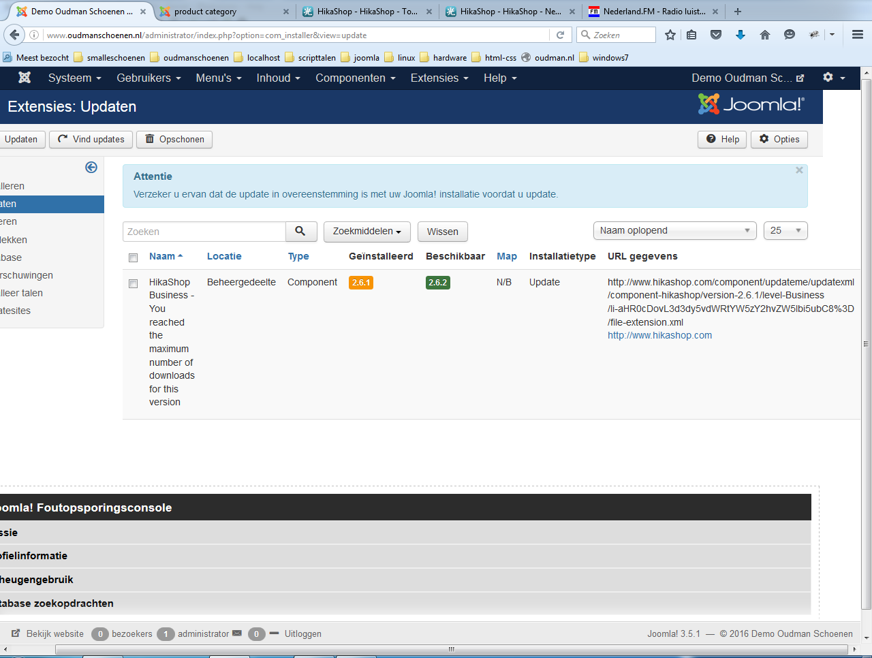This screenshot has width=872, height=658.
Task: Open the list limit dropdown showing 25
Action: point(785,231)
